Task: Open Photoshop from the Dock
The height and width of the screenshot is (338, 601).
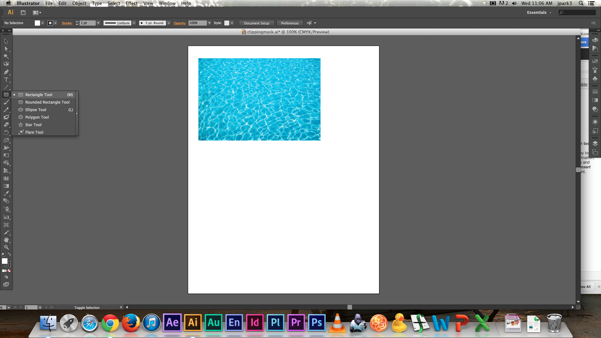Action: [x=316, y=323]
